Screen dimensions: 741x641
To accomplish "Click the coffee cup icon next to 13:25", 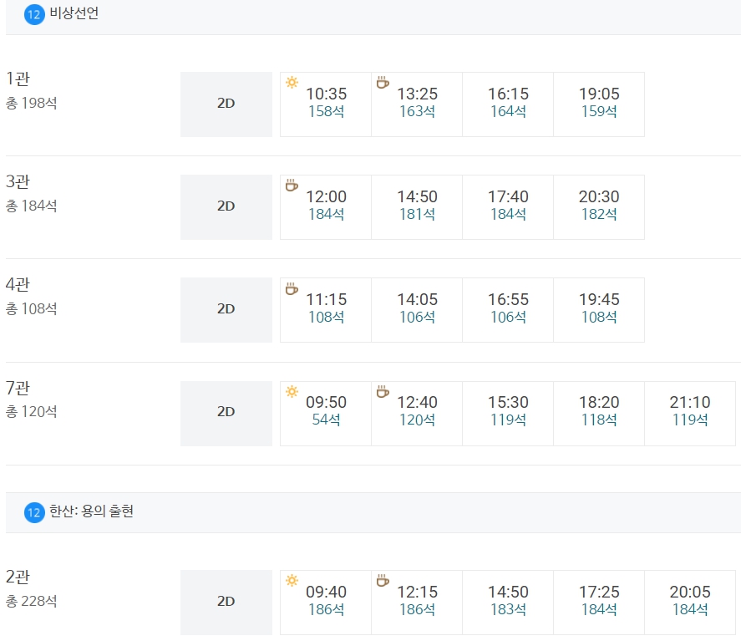I will click(382, 84).
